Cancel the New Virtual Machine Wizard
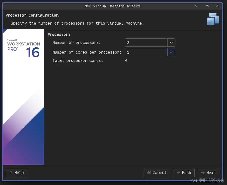 [157, 173]
